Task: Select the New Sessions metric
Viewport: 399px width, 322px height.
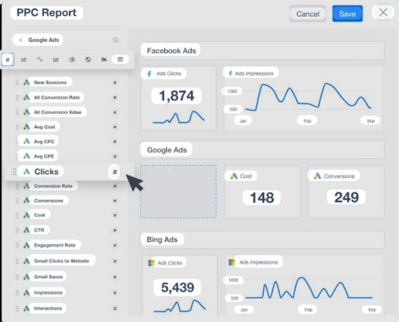Action: [x=50, y=83]
